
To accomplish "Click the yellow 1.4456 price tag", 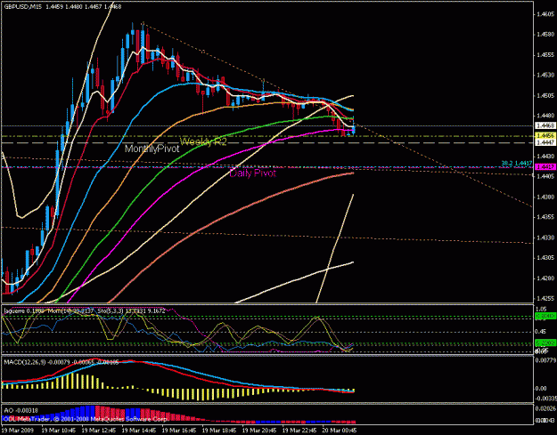I will [545, 136].
